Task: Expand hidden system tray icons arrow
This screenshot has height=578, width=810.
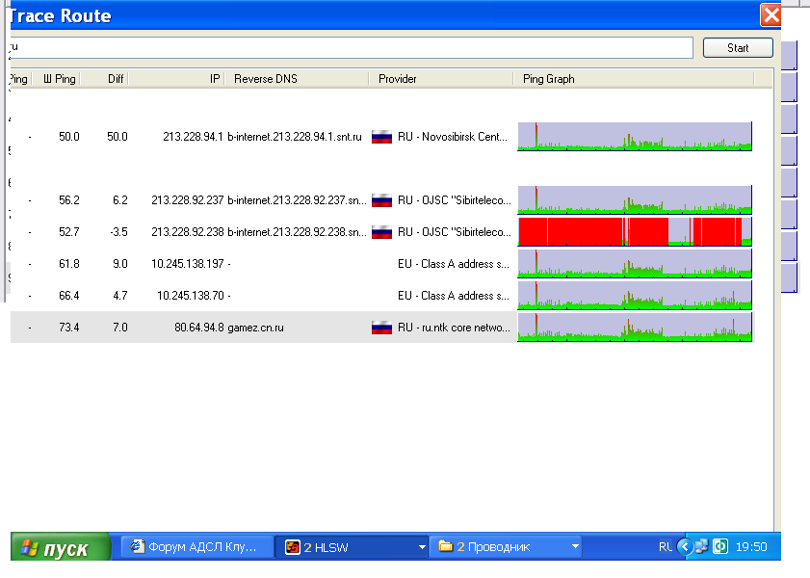Action: [685, 547]
